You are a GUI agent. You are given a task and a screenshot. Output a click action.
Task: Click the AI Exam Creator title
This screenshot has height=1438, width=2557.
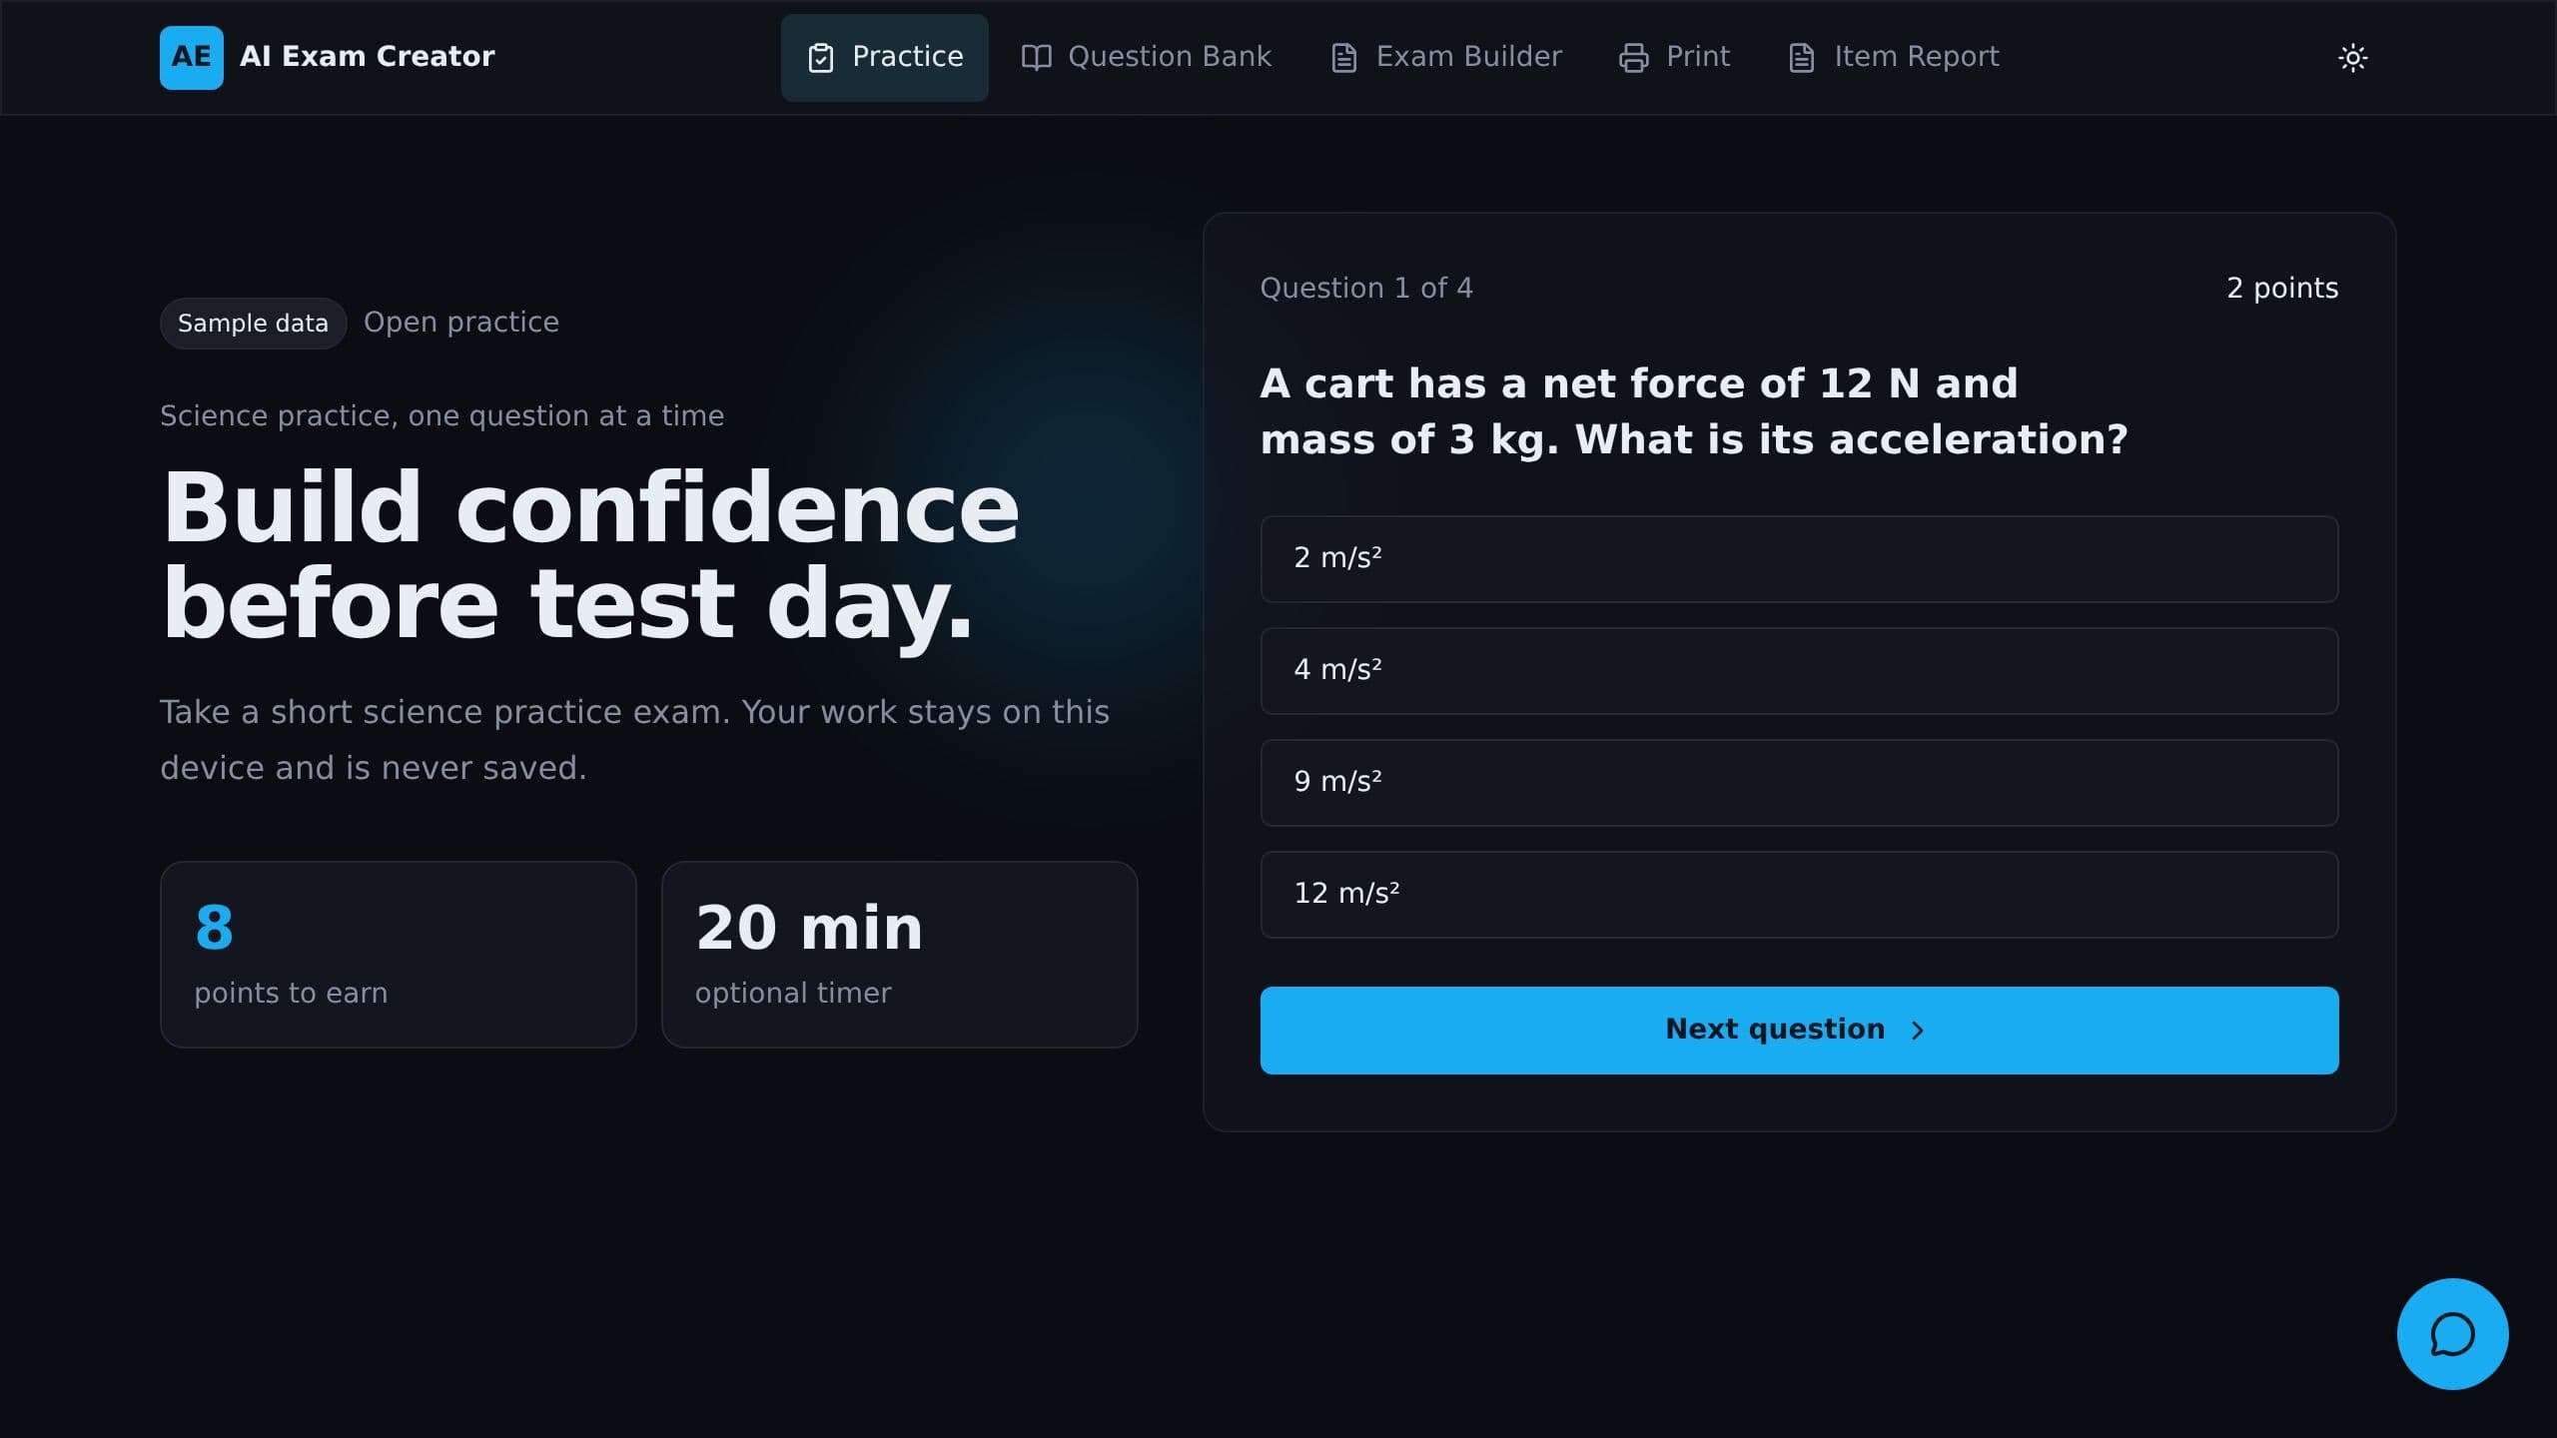point(367,56)
